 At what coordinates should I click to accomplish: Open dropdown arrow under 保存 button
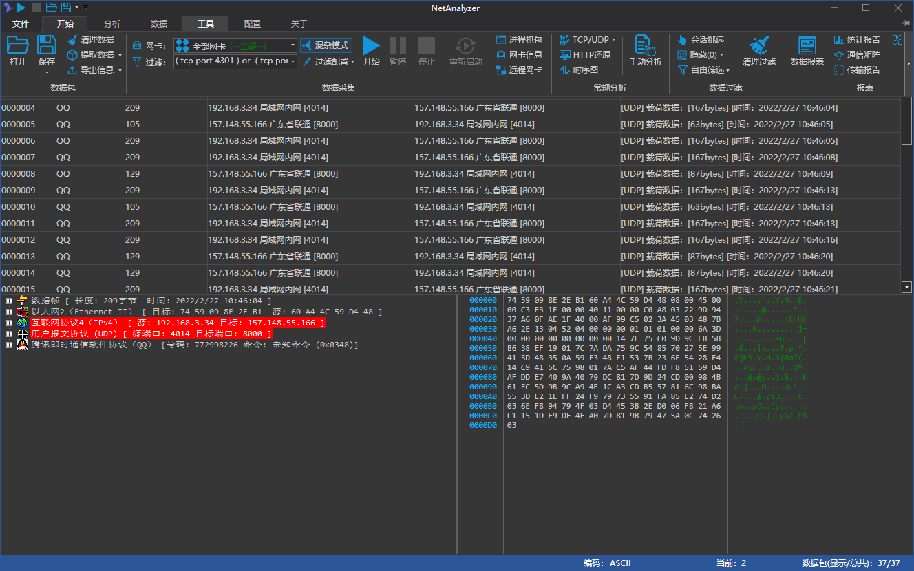click(47, 72)
